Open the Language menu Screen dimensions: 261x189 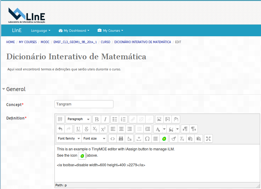tap(41, 31)
